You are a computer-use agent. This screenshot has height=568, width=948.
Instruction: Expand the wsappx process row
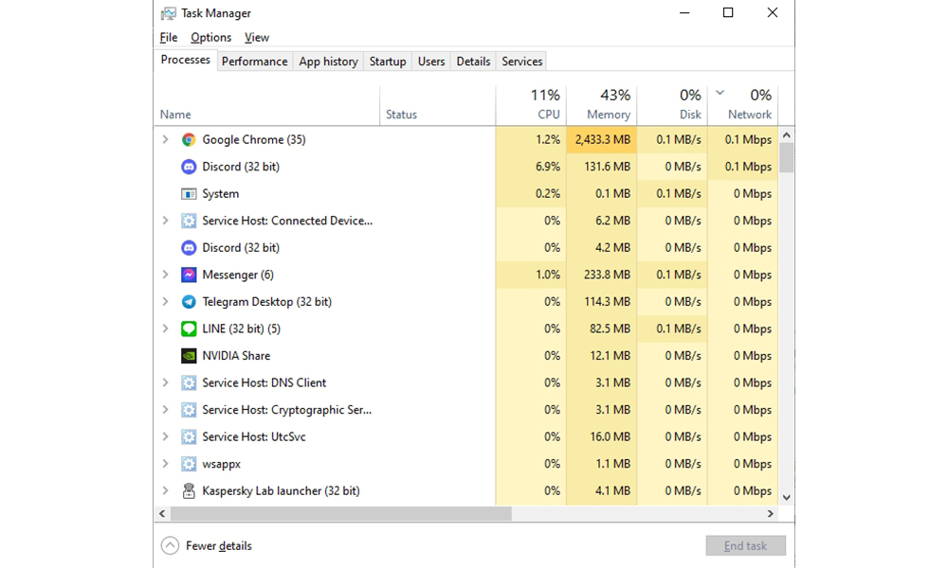pyautogui.click(x=165, y=464)
